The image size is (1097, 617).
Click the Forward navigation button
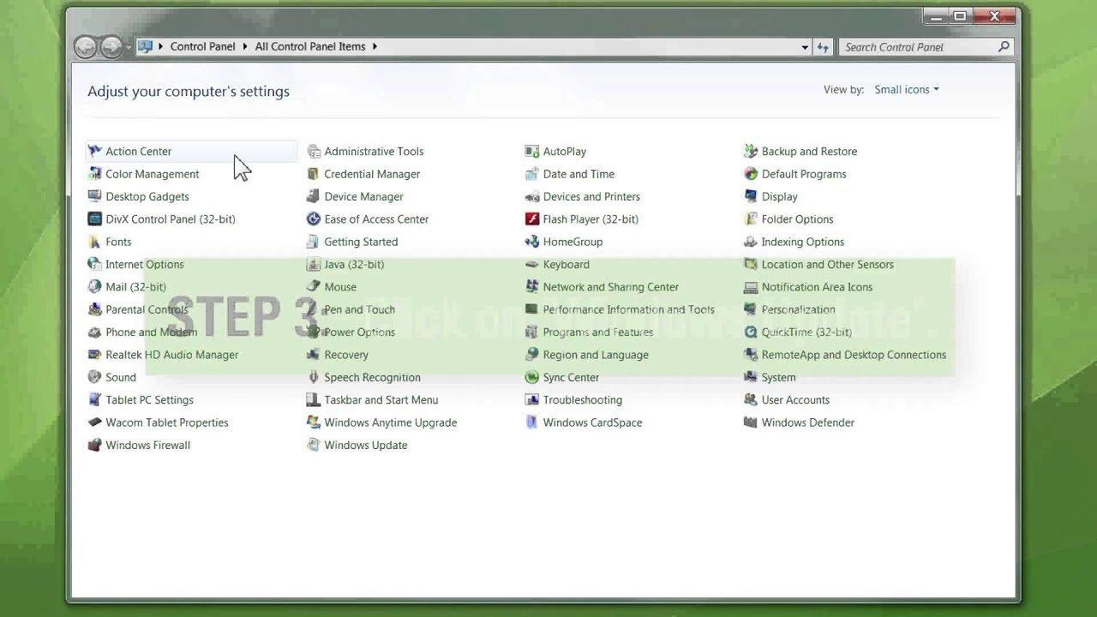[x=111, y=47]
